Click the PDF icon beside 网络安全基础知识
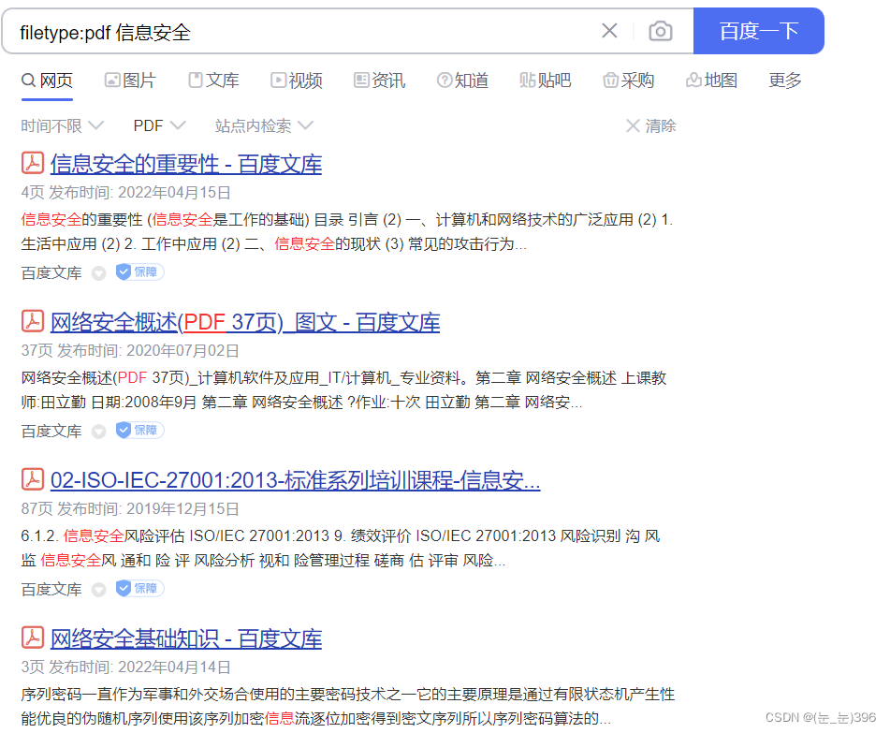890x733 pixels. [x=33, y=638]
